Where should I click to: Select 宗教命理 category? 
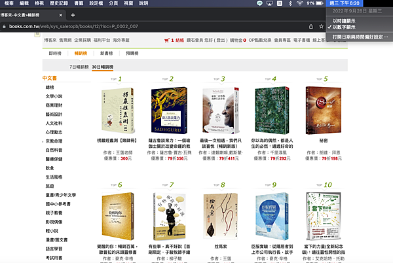[54, 141]
